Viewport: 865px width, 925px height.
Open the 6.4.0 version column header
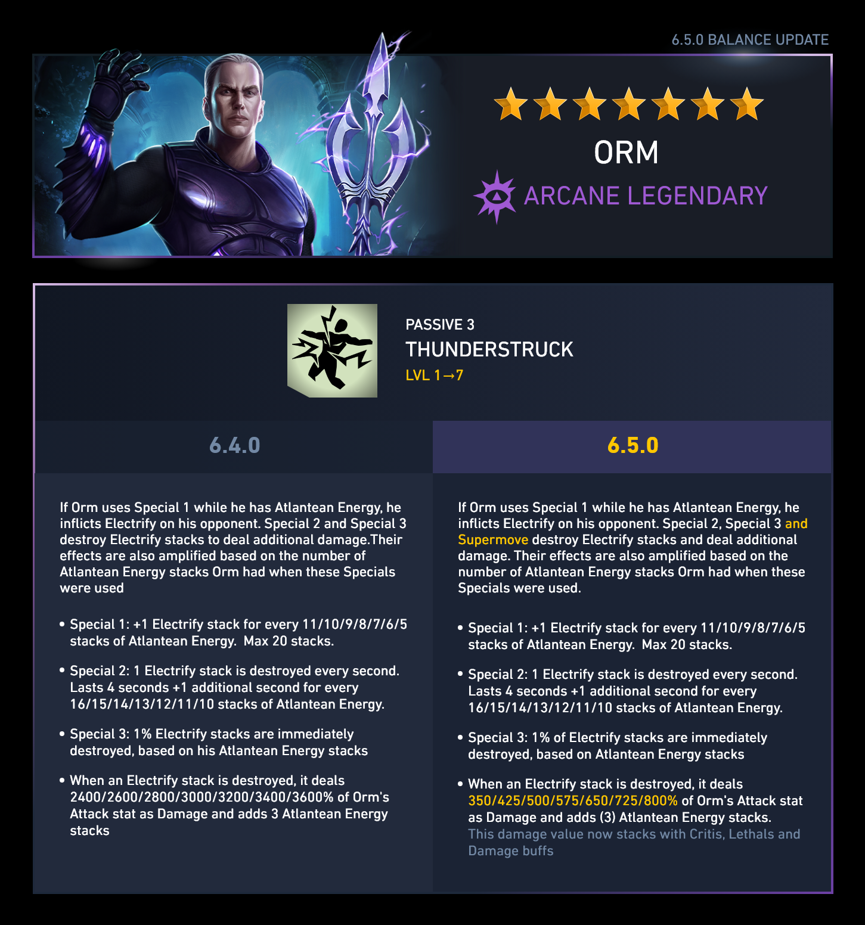coord(234,446)
